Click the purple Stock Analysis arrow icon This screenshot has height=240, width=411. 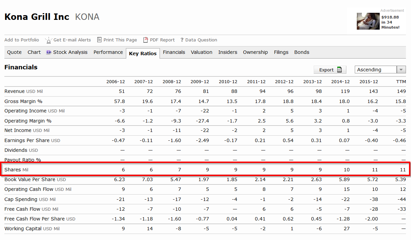point(49,52)
